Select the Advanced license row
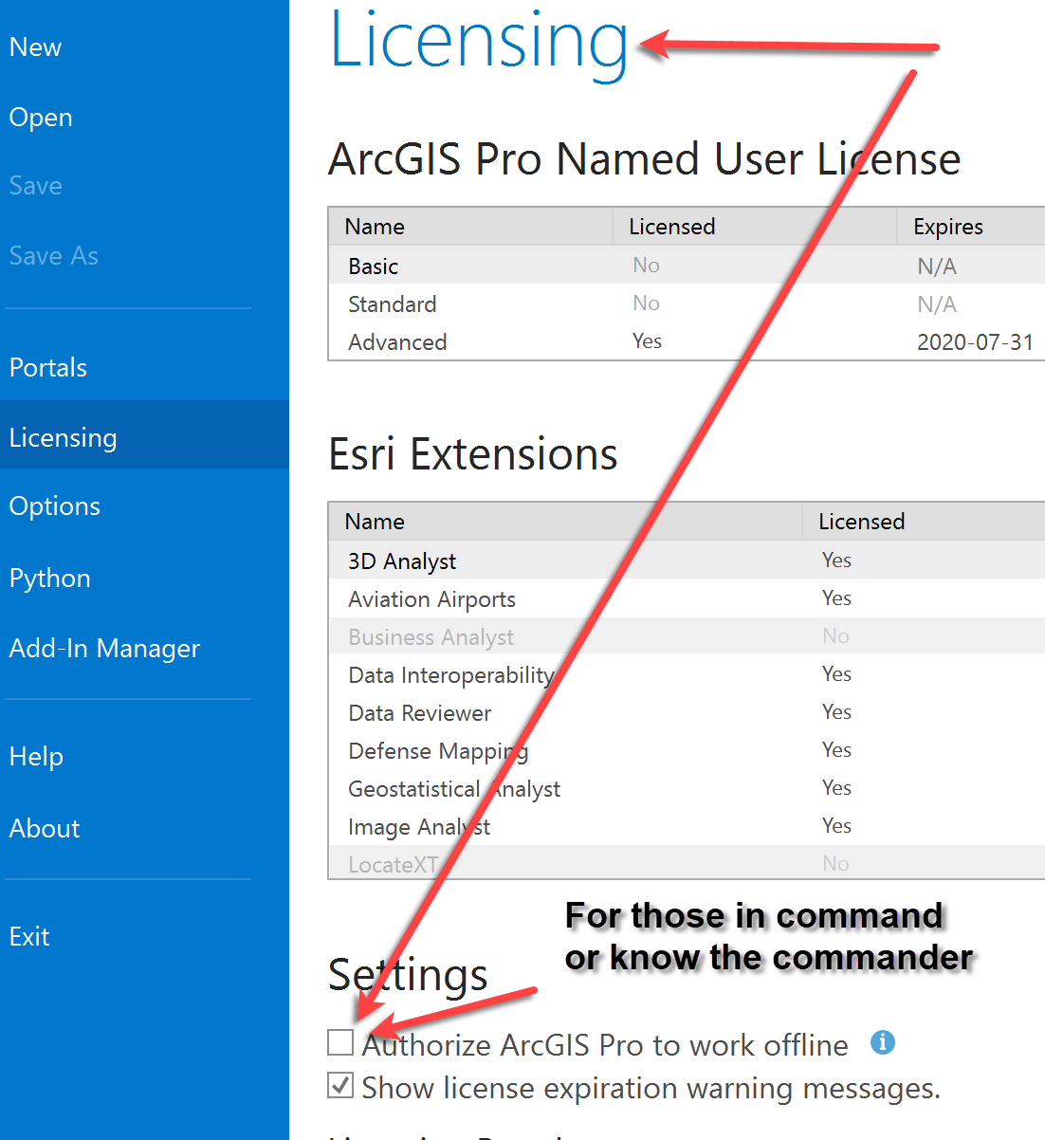This screenshot has height=1140, width=1045. (x=687, y=341)
